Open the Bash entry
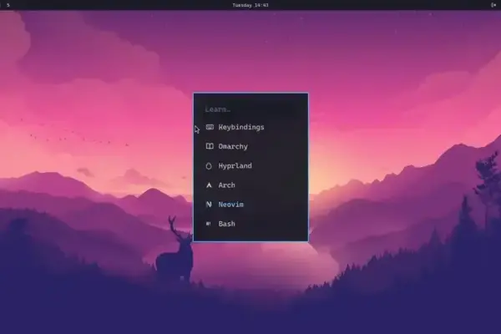This screenshot has width=501, height=334. [x=250, y=224]
